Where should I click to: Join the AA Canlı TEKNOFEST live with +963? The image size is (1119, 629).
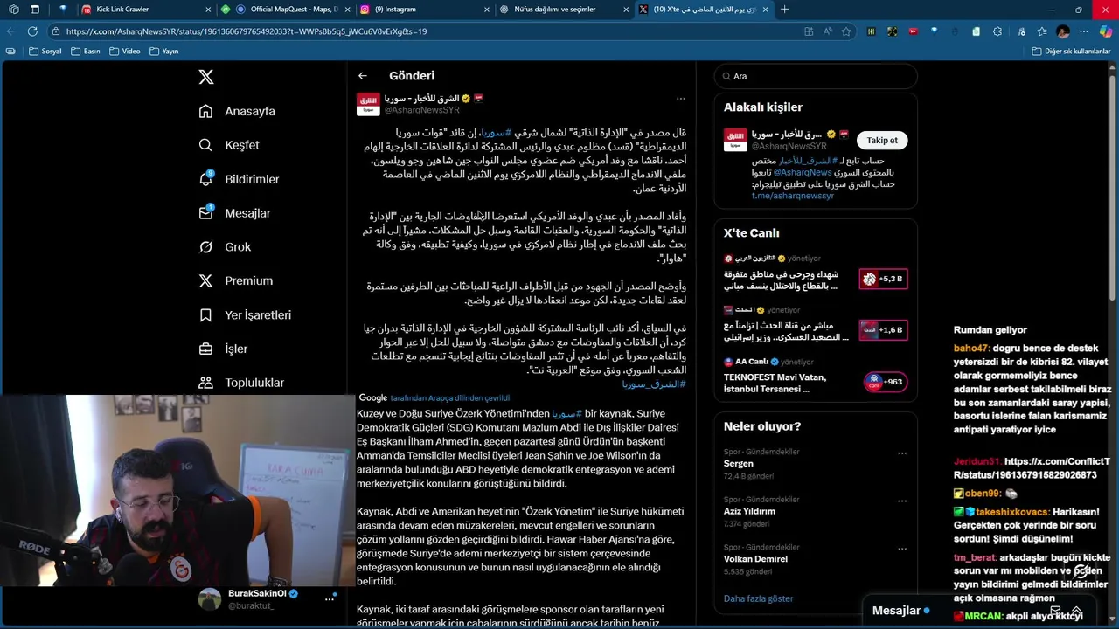click(x=885, y=382)
